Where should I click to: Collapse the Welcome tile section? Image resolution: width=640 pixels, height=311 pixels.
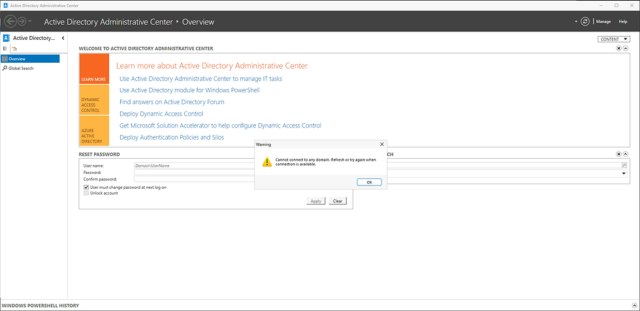[626, 48]
